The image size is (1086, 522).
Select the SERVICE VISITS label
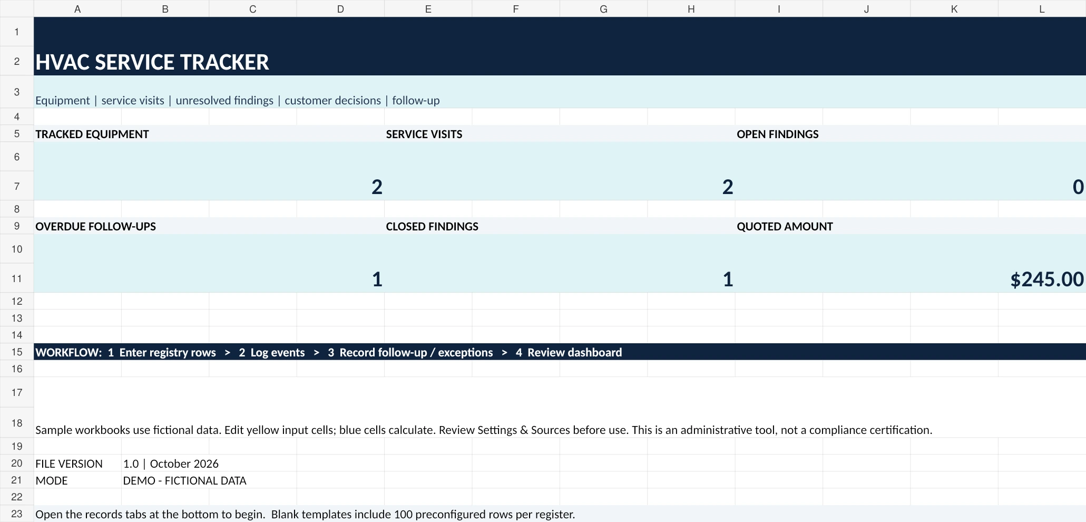point(560,134)
